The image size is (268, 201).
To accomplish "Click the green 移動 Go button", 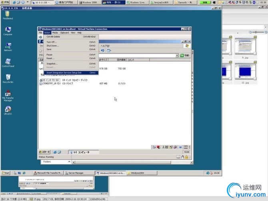I will coord(185,56).
